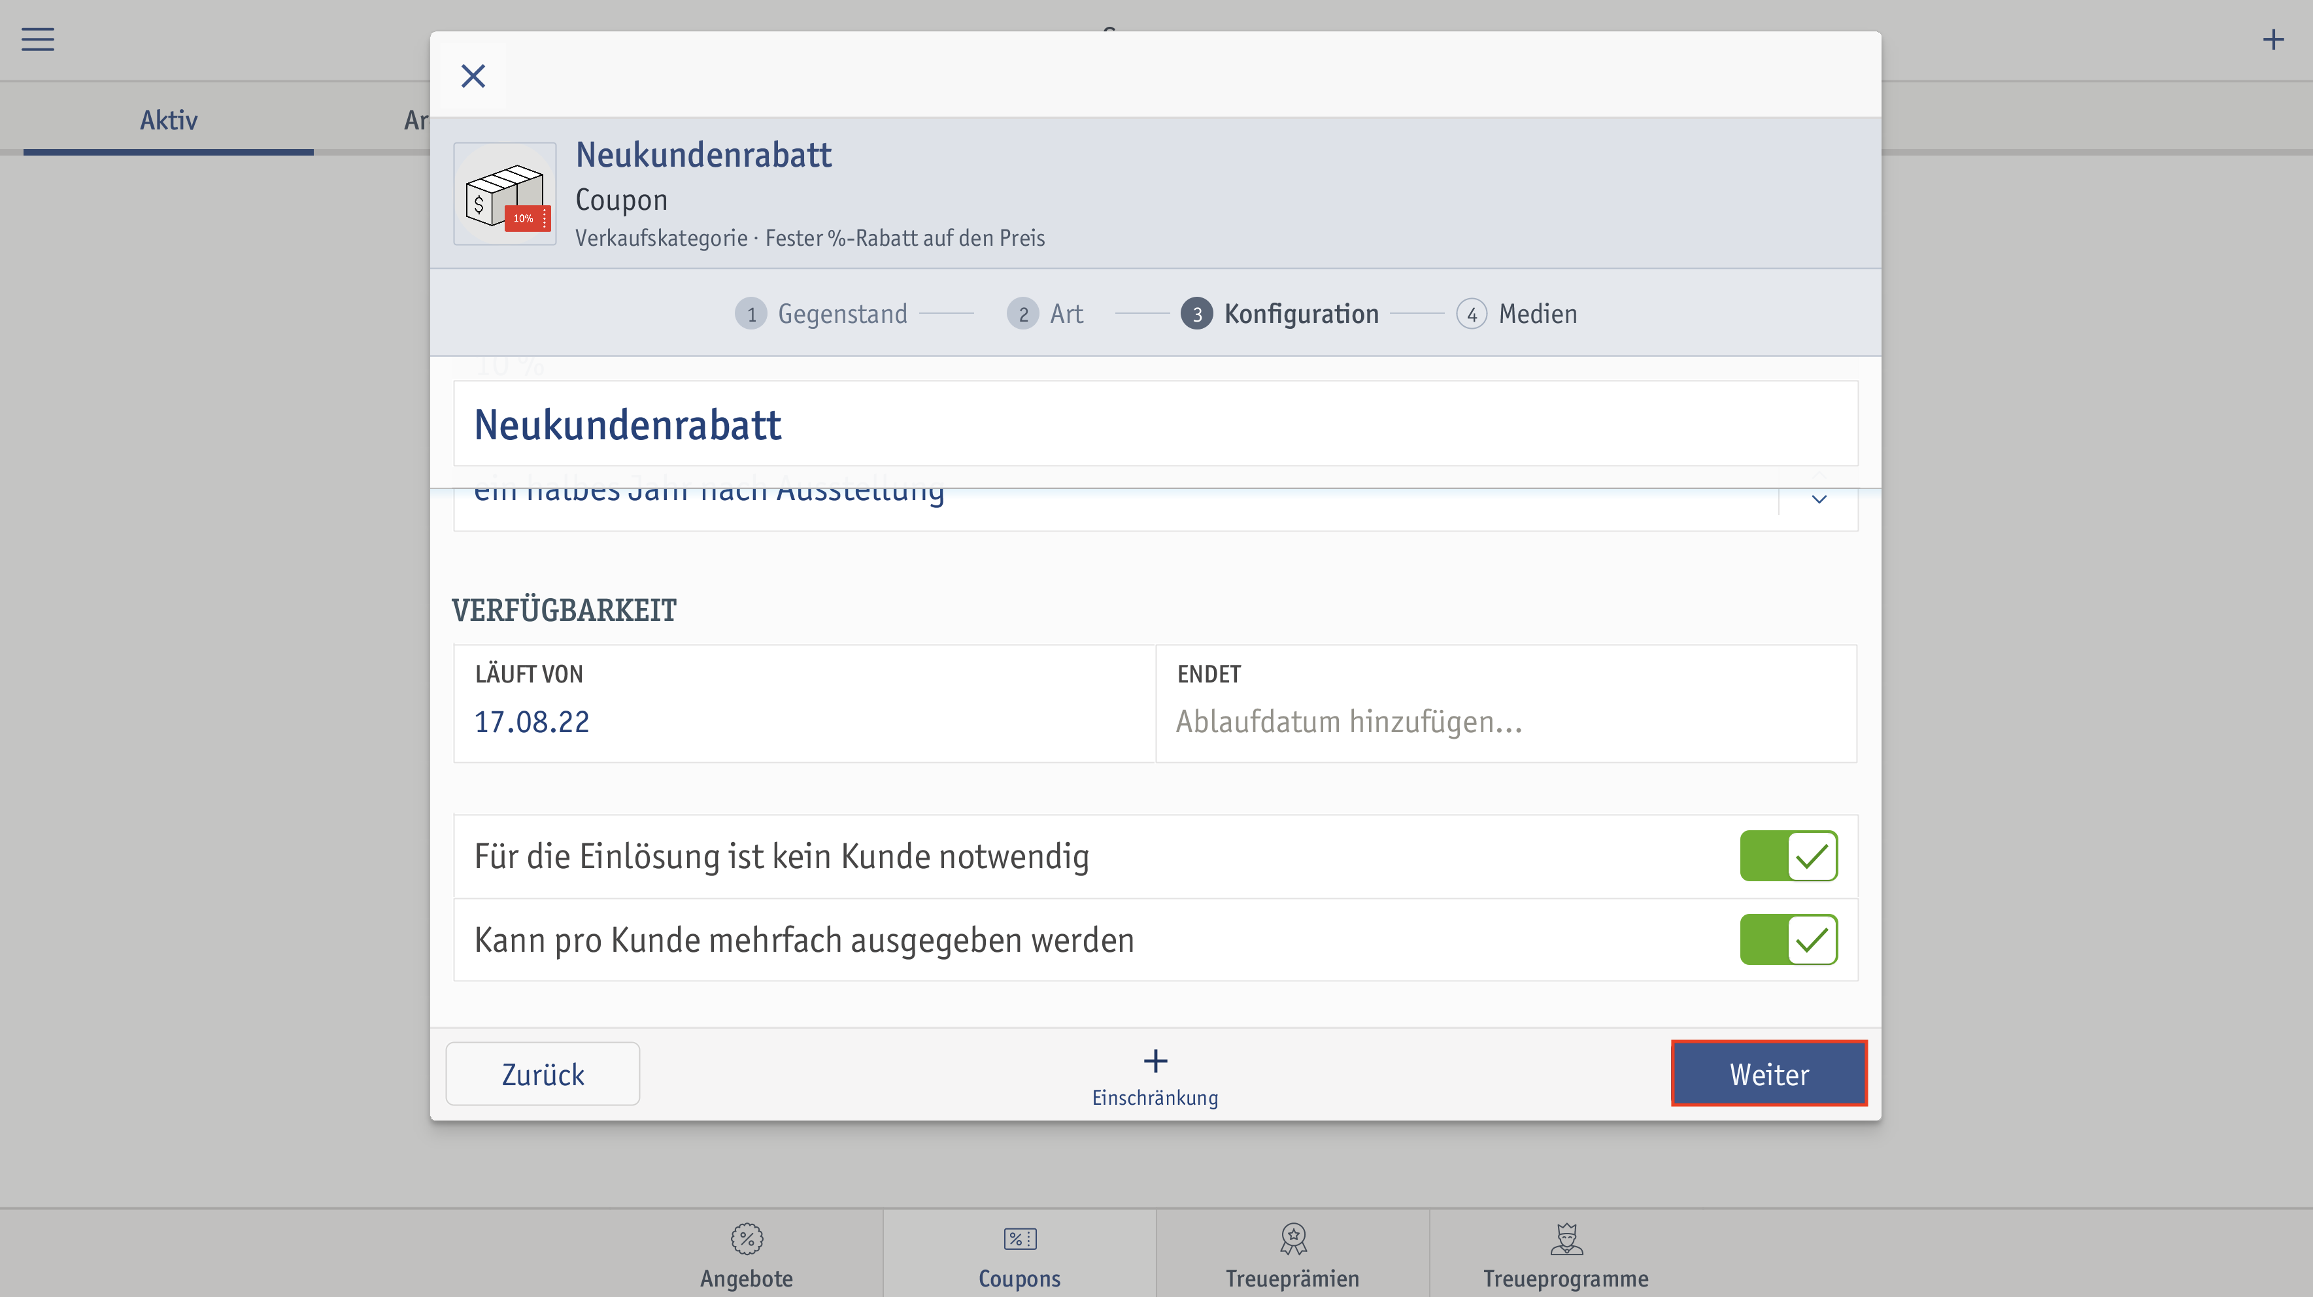This screenshot has height=1297, width=2313.
Task: Click the coupon box thumbnail image
Action: pyautogui.click(x=505, y=194)
